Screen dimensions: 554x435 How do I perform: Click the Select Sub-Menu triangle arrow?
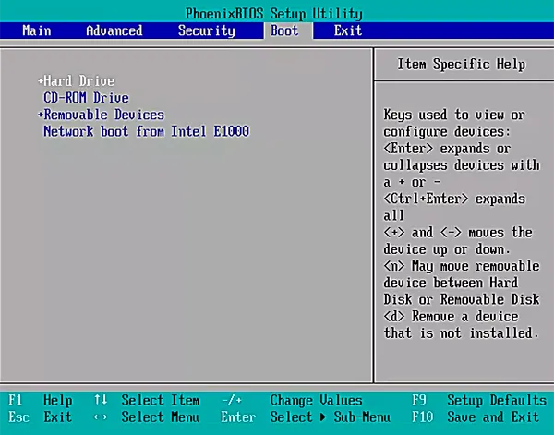click(x=323, y=417)
